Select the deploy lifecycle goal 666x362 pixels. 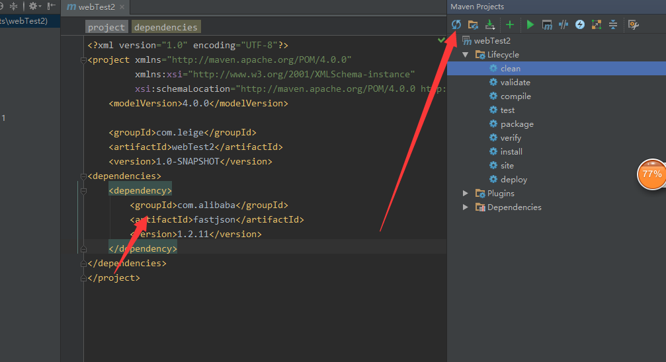[x=513, y=180]
